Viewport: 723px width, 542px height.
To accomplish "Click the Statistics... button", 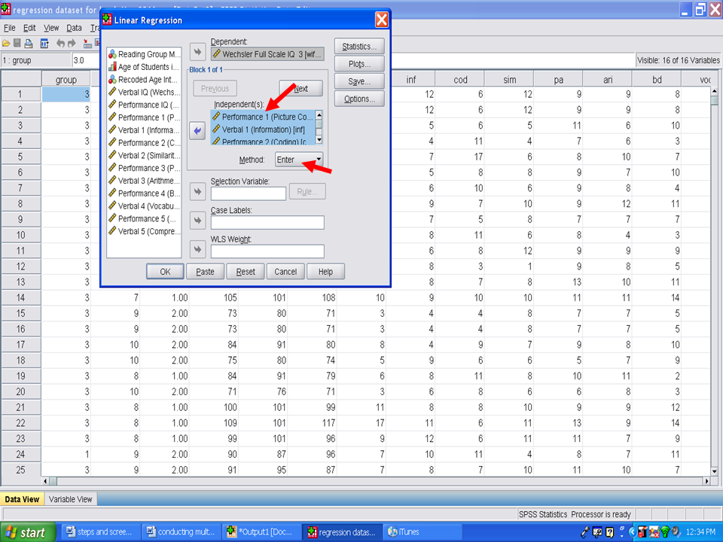I will 359,47.
